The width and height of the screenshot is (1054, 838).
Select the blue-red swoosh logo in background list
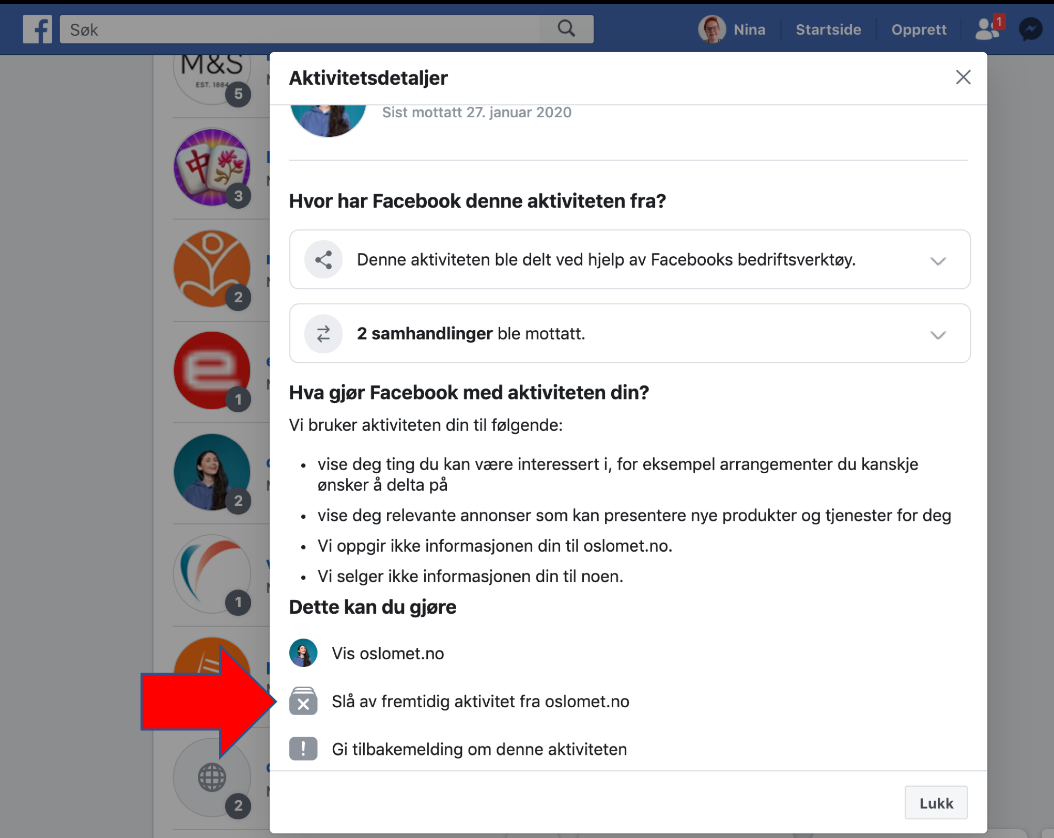click(212, 573)
